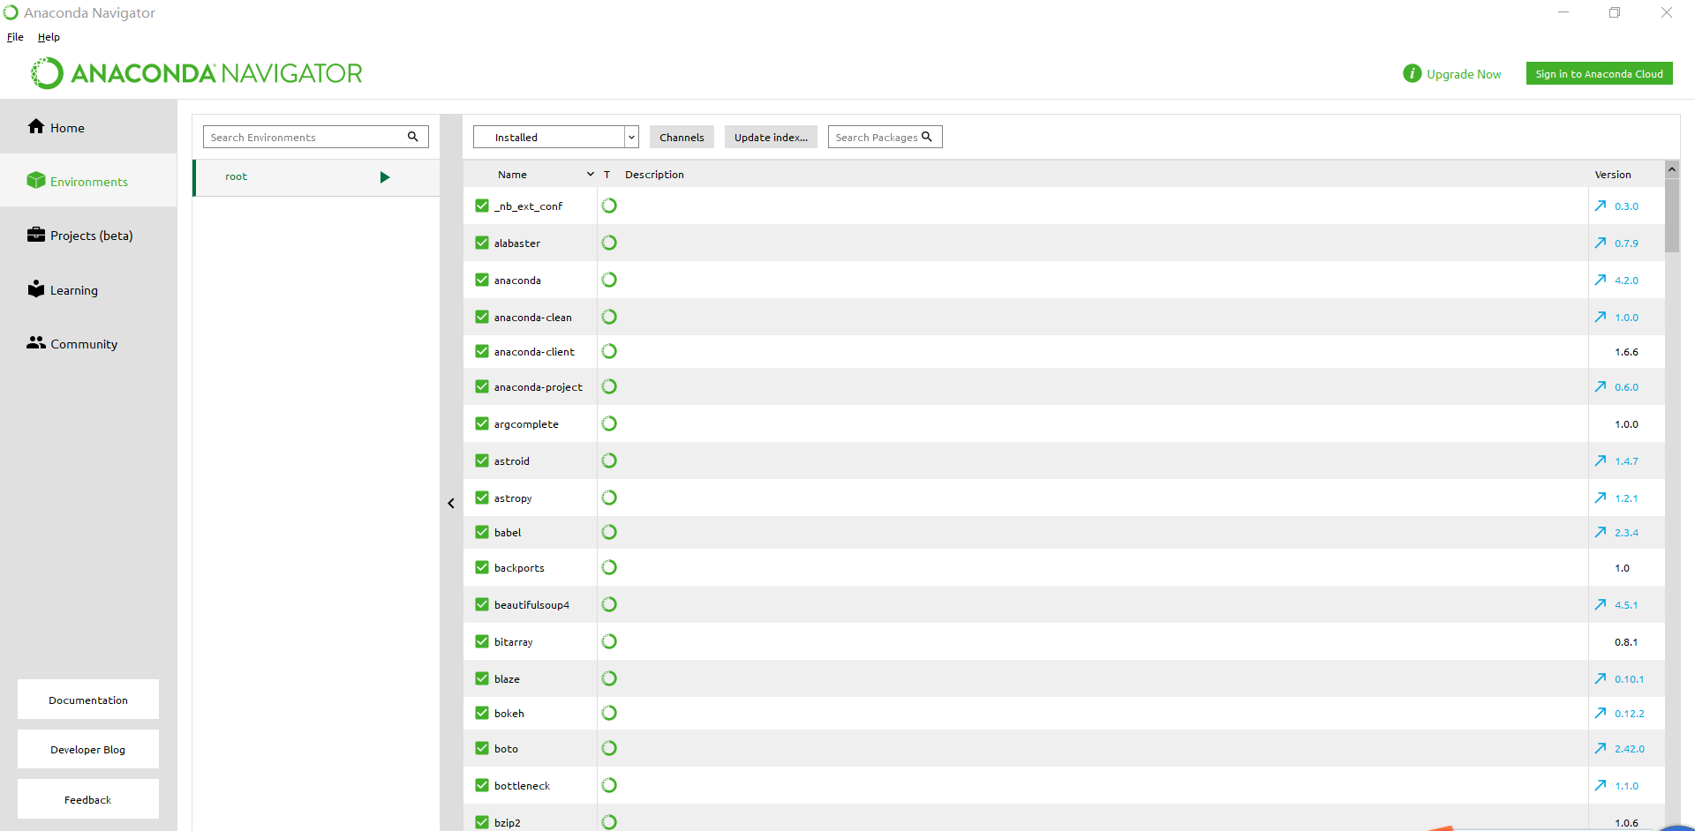Click the package type circle for bokeh
The image size is (1695, 831).
pos(609,713)
